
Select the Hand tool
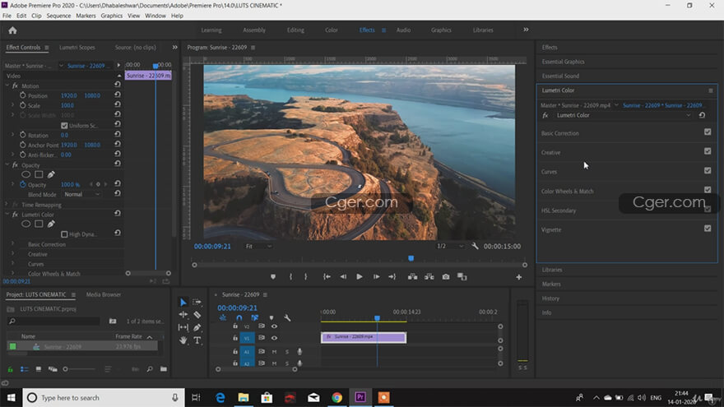point(183,340)
